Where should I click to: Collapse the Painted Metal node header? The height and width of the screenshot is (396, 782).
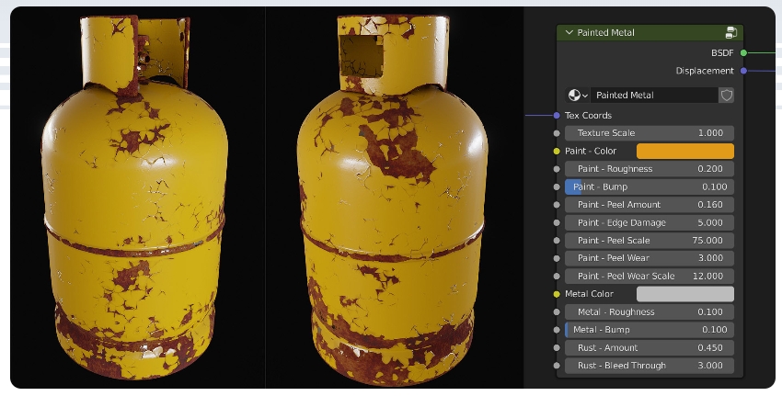[569, 32]
